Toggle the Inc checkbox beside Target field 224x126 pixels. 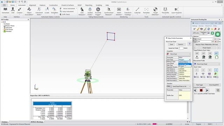click(218, 42)
